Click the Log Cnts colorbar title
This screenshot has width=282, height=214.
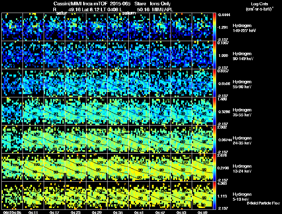click(x=259, y=4)
